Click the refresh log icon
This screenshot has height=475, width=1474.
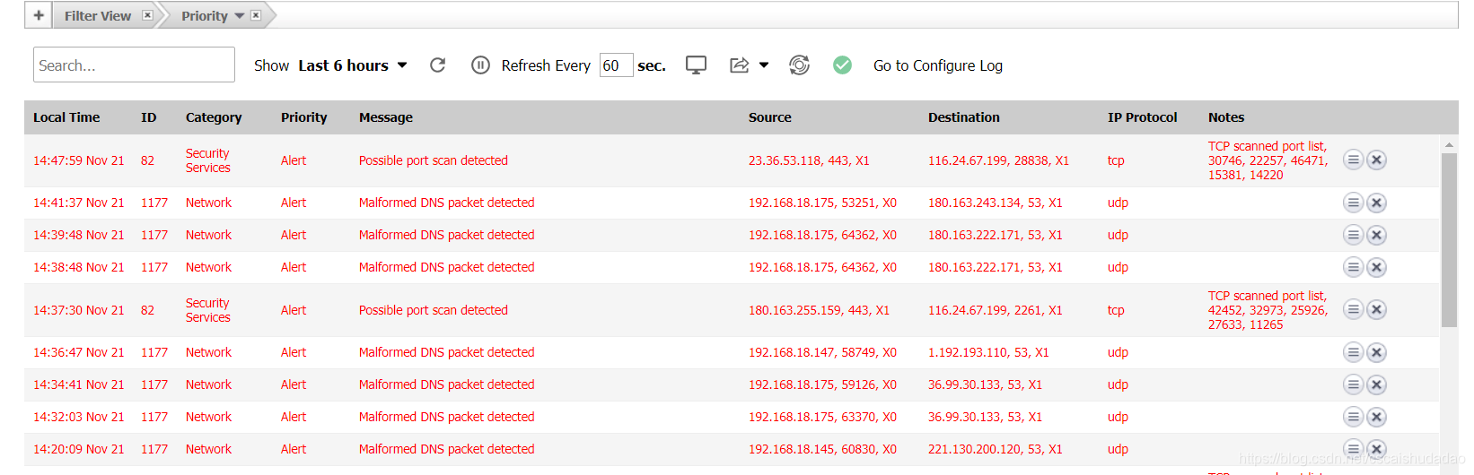click(438, 65)
